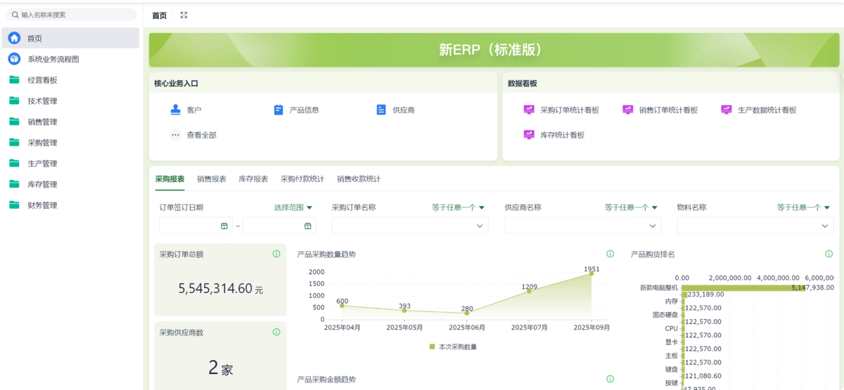Click the start date input field
This screenshot has width=844, height=390.
[x=190, y=226]
